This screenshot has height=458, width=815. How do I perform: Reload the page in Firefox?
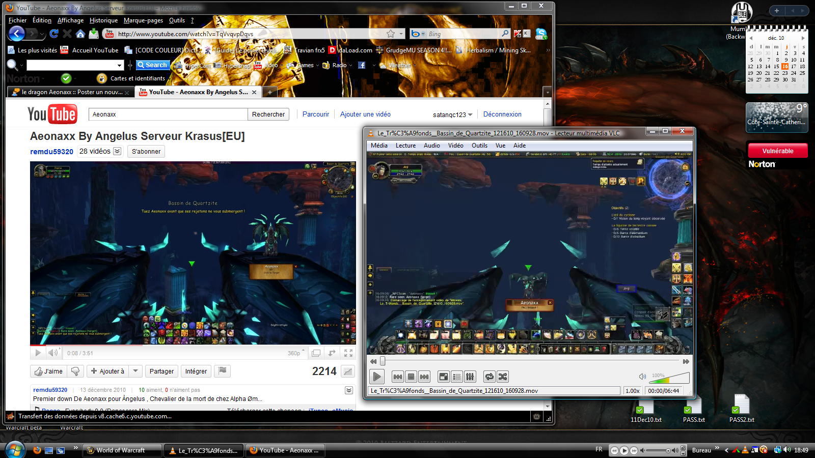point(53,34)
